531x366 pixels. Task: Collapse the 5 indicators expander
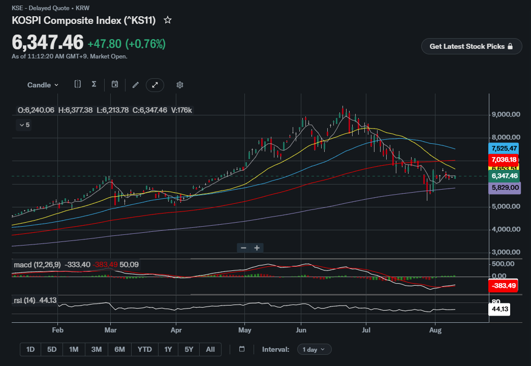(24, 125)
